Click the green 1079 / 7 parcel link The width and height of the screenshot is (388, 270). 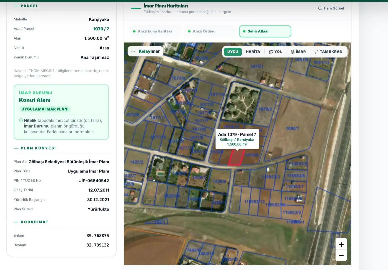coord(101,29)
